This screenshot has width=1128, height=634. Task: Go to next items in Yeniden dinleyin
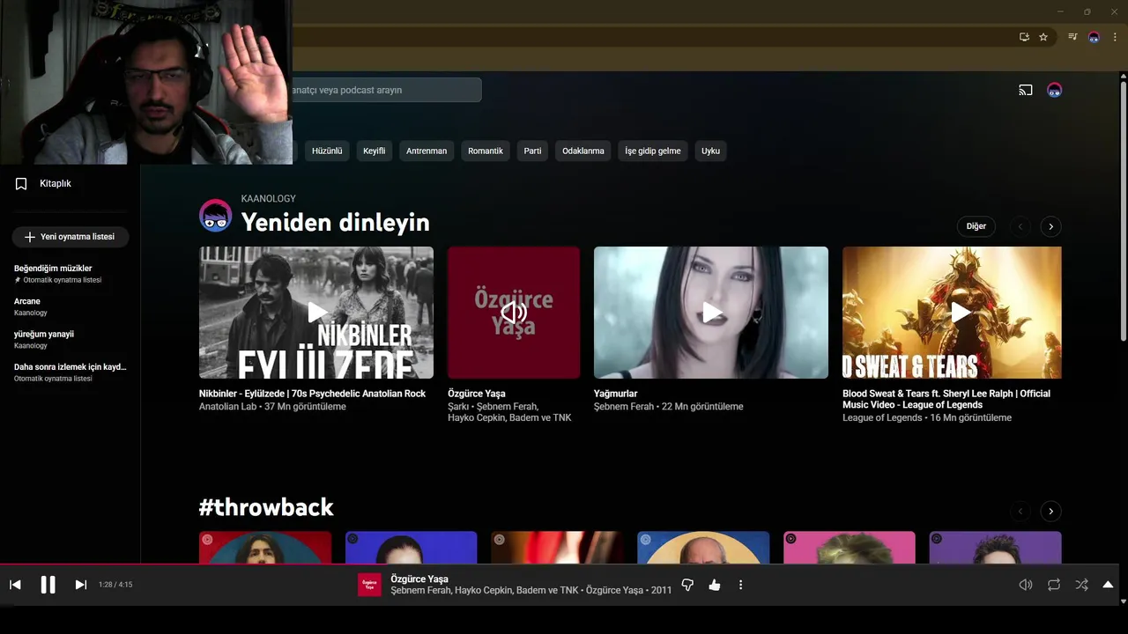tap(1050, 226)
